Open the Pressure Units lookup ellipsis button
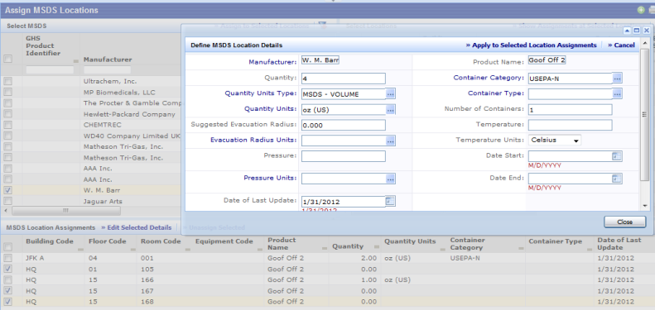Viewport: 655px width, 310px height. tap(391, 179)
